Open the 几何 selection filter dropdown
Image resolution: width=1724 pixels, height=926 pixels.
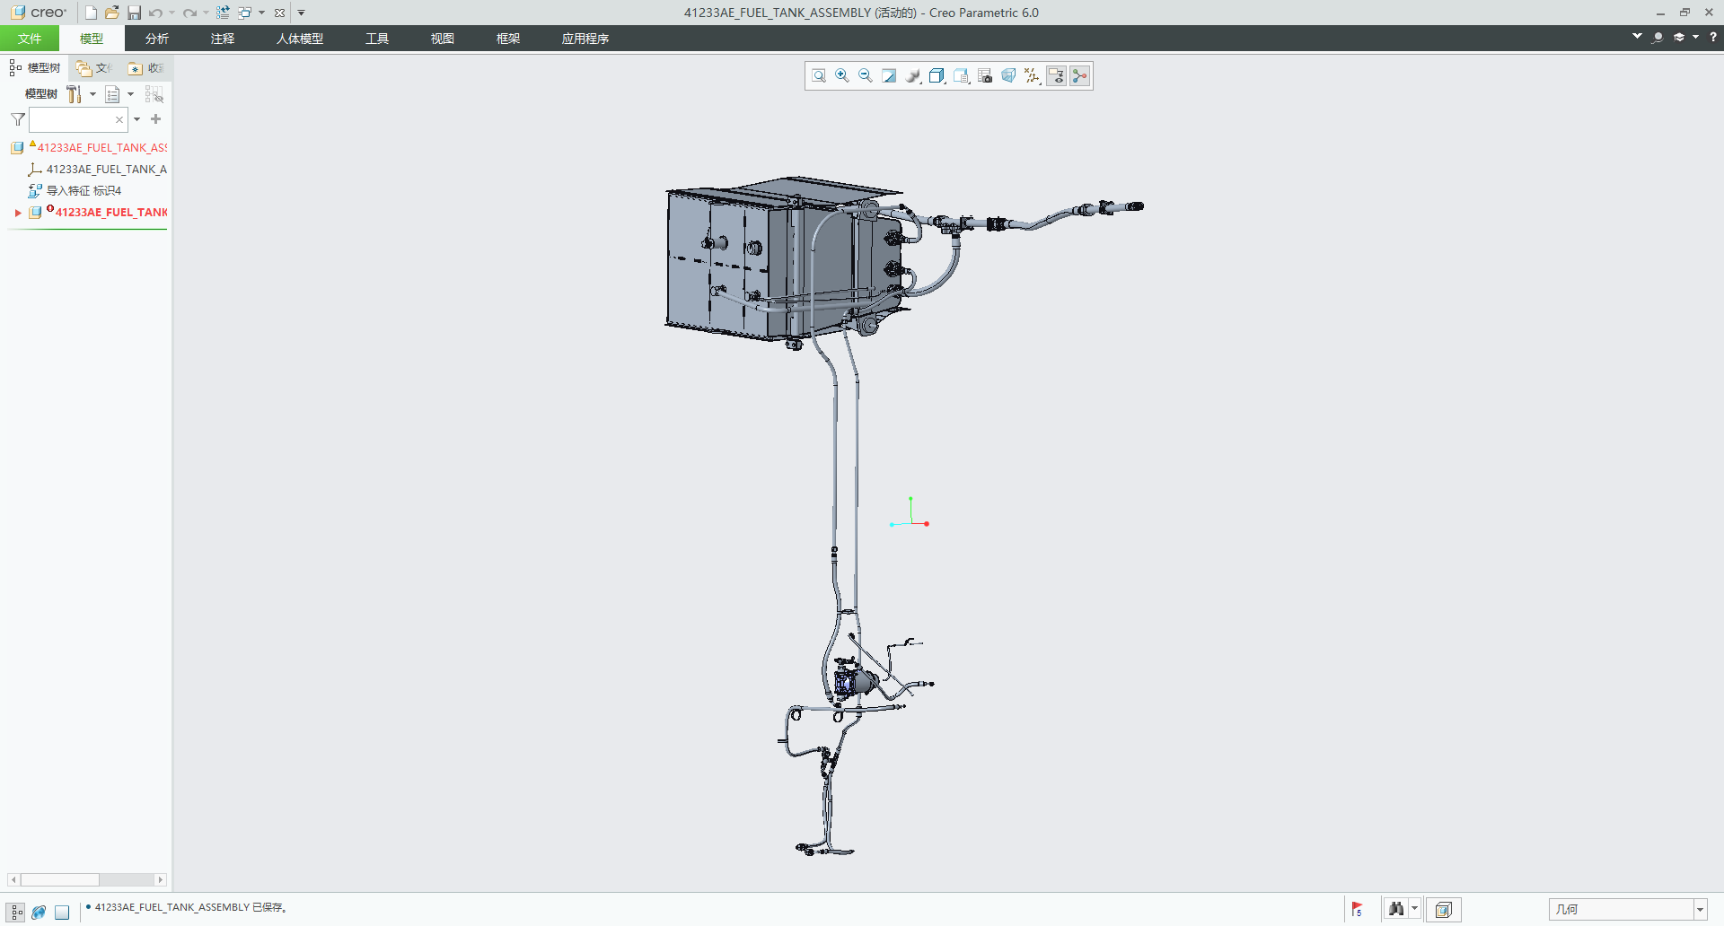pos(1700,910)
